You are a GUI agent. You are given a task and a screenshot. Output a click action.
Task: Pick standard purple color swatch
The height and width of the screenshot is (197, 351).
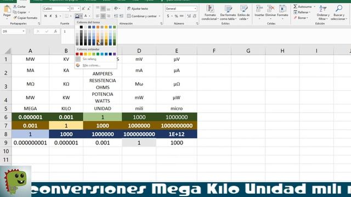coord(115,54)
